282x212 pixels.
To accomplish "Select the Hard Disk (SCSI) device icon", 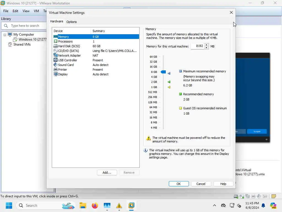I will (56, 46).
